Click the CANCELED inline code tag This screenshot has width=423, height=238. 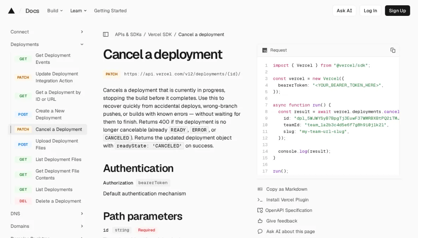(117, 138)
